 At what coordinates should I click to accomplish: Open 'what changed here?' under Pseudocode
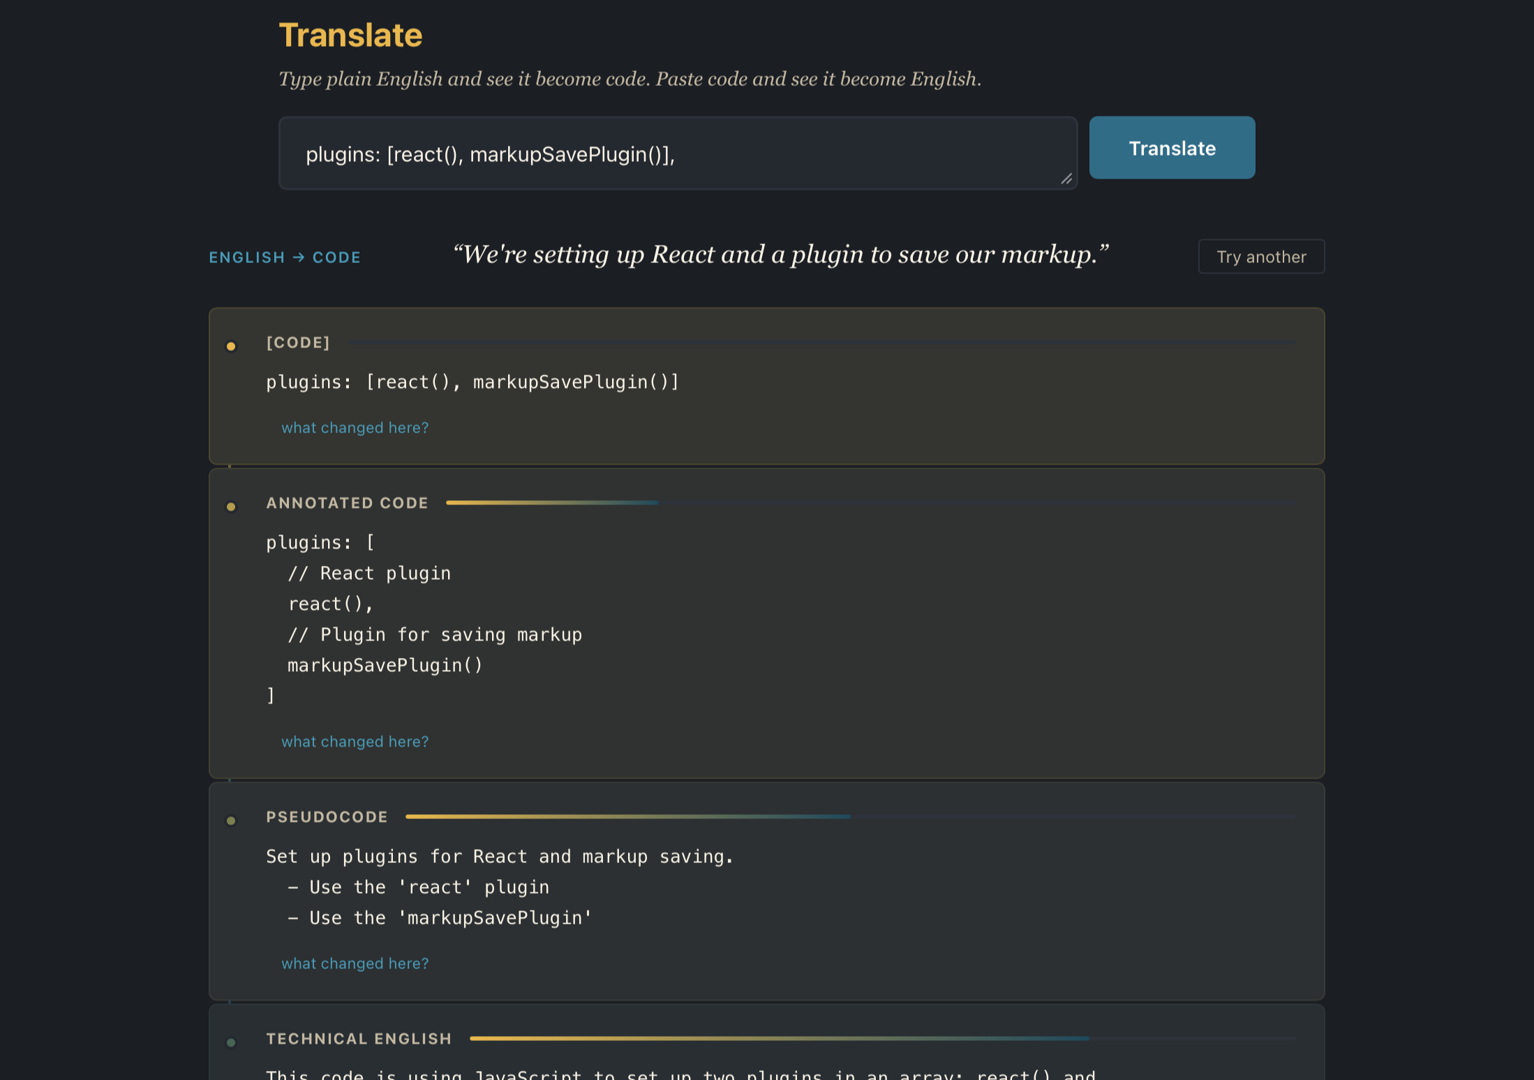[355, 963]
